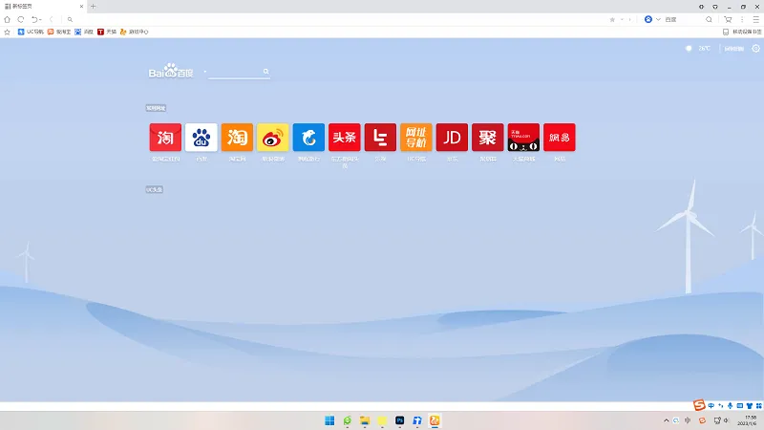Open File Explorer from taskbar

pos(365,420)
